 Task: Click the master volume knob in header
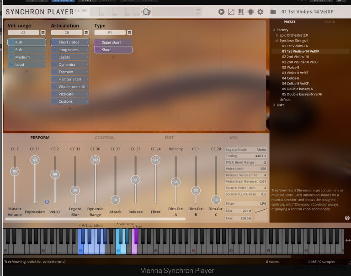tap(146, 11)
